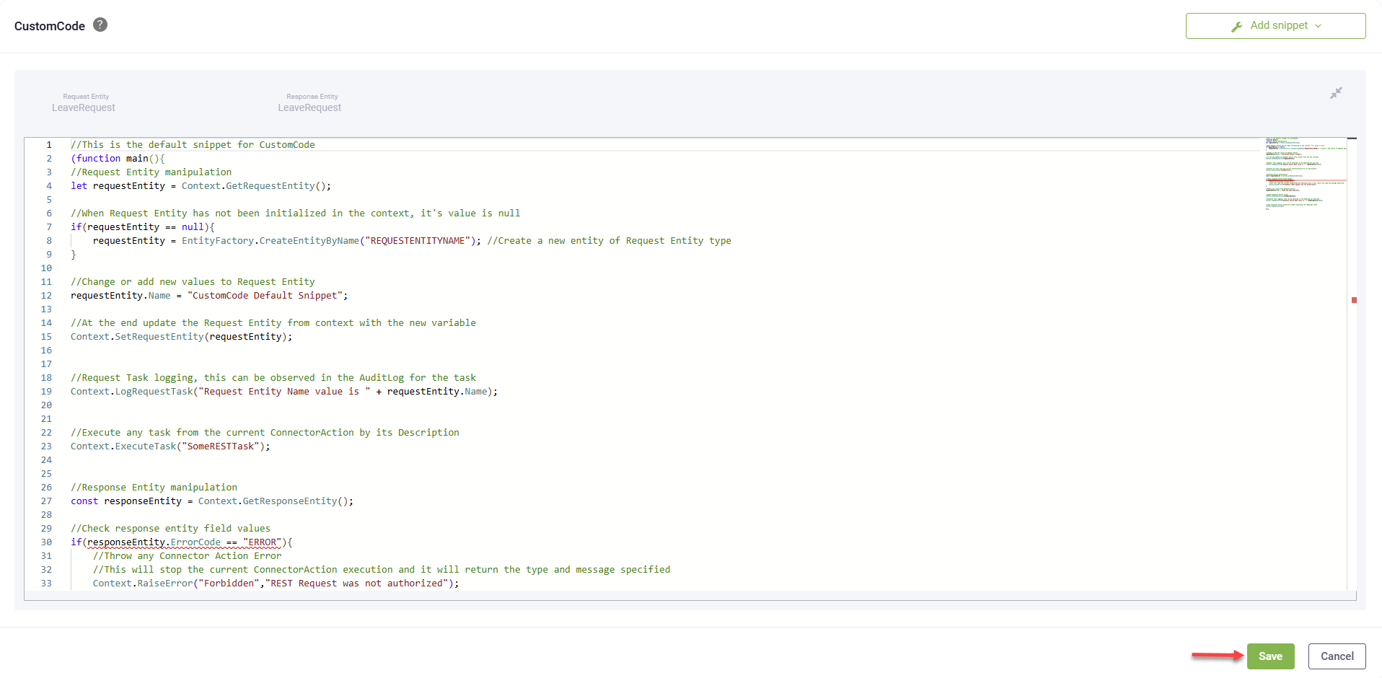Click the "SomeRESTTask" string on line 23
The image size is (1382, 678).
[221, 446]
